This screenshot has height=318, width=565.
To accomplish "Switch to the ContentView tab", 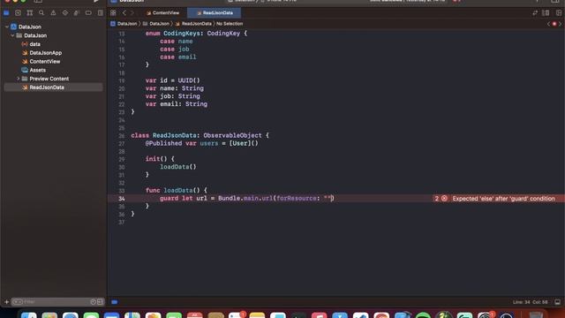I will pyautogui.click(x=162, y=13).
